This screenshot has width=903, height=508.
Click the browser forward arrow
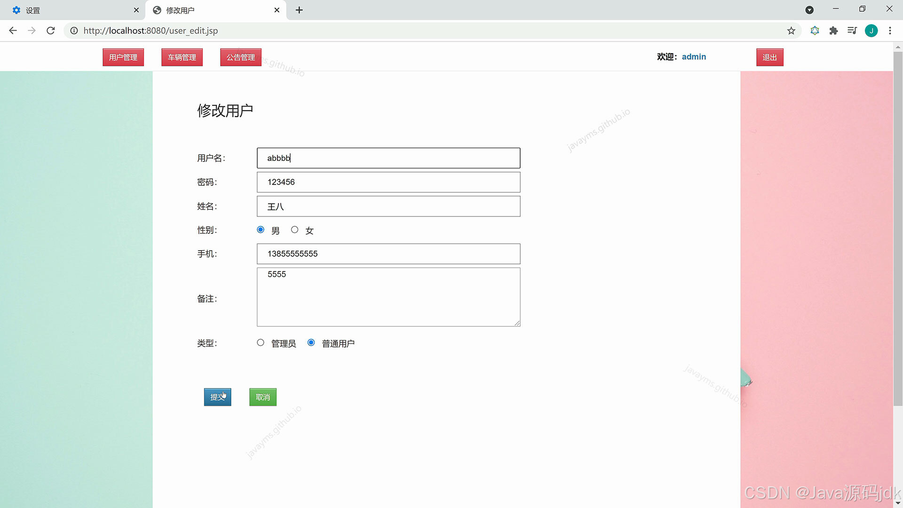(32, 31)
